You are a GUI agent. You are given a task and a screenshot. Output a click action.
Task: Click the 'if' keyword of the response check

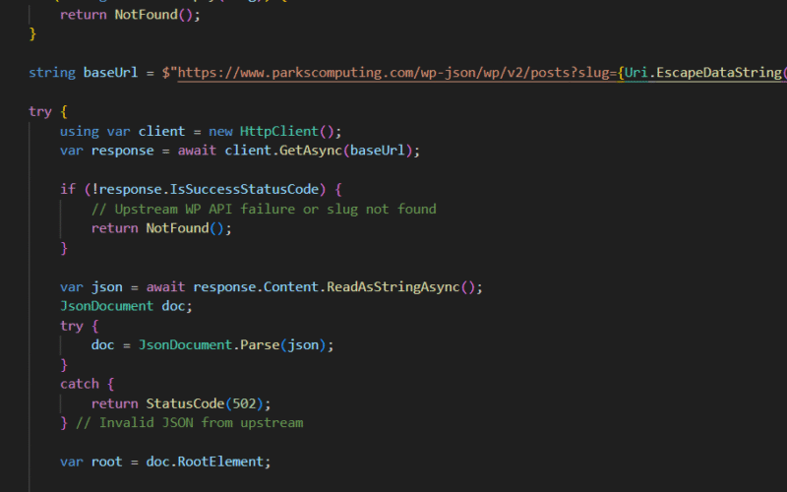67,189
